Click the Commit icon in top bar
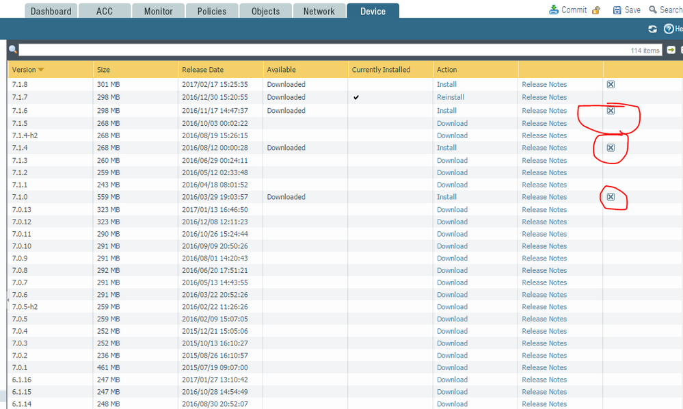 tap(553, 10)
